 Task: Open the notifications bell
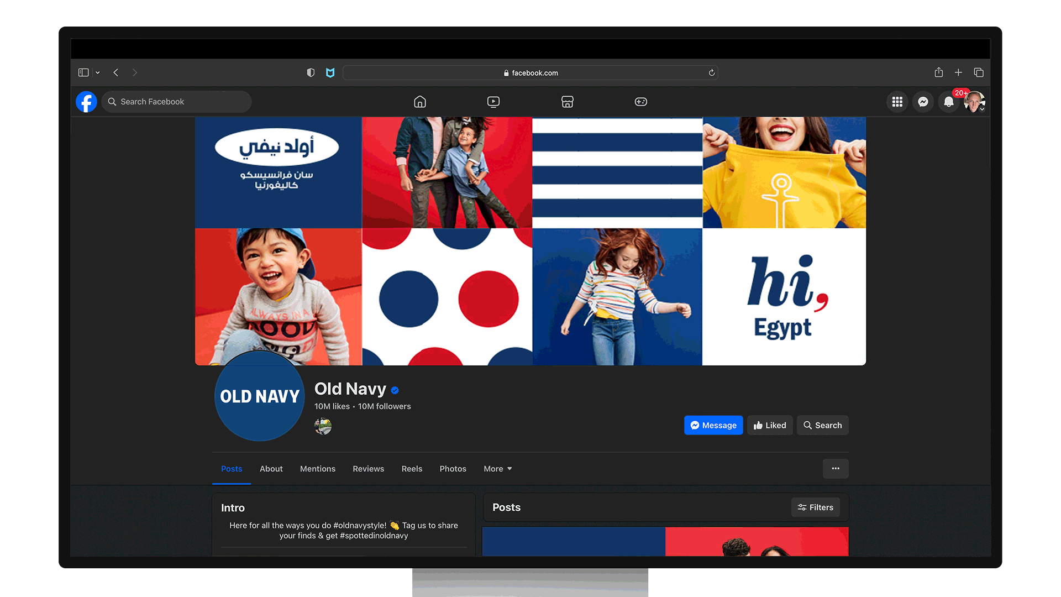[949, 102]
